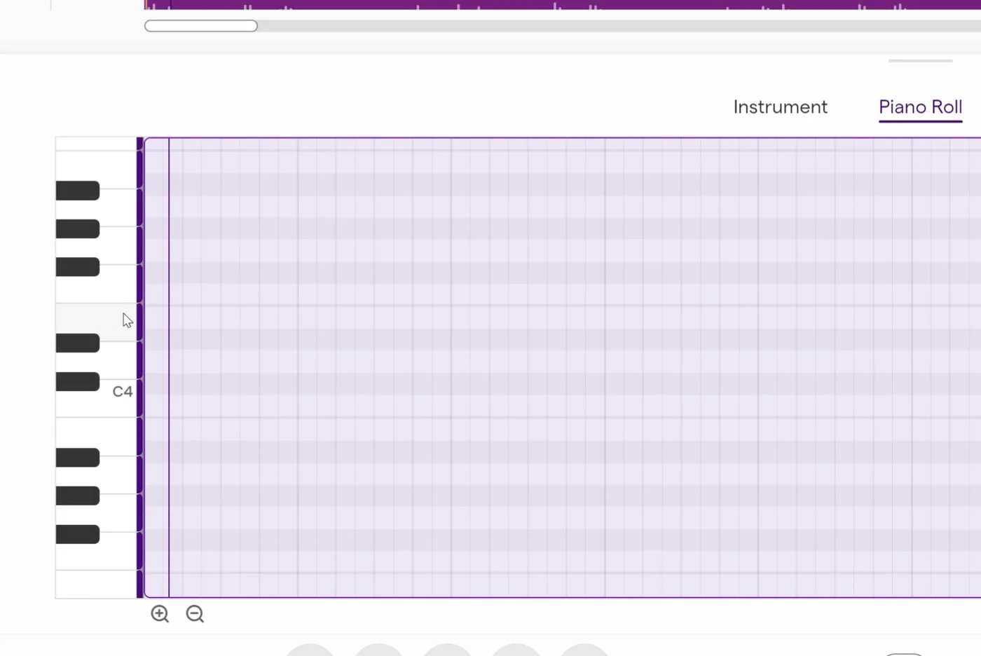
Task: Play the G#4 black piano key
Action: tap(78, 229)
